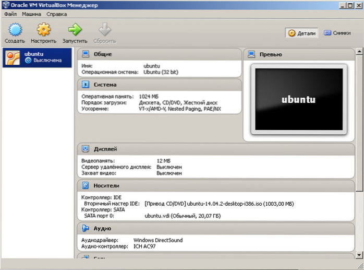The image size is (364, 270).
Task: Open the Справка menu
Action: [x=57, y=14]
